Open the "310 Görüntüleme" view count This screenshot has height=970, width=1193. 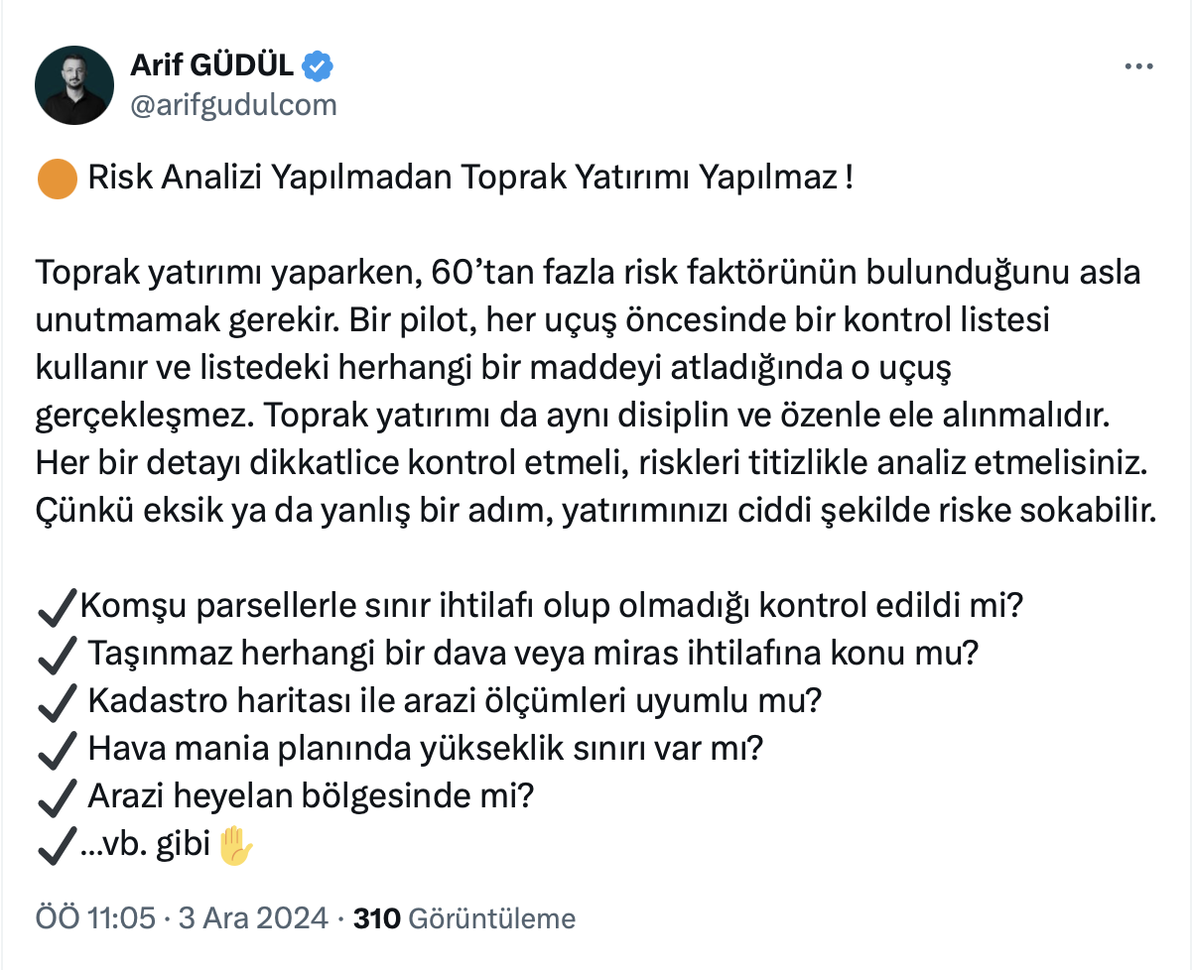464,918
